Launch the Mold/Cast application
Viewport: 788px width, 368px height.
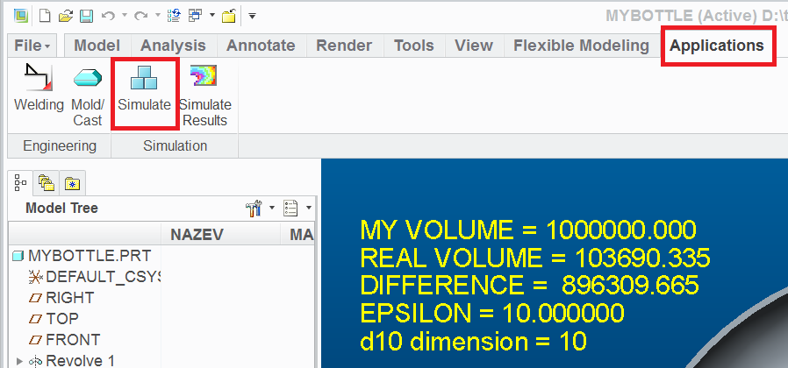tap(88, 95)
